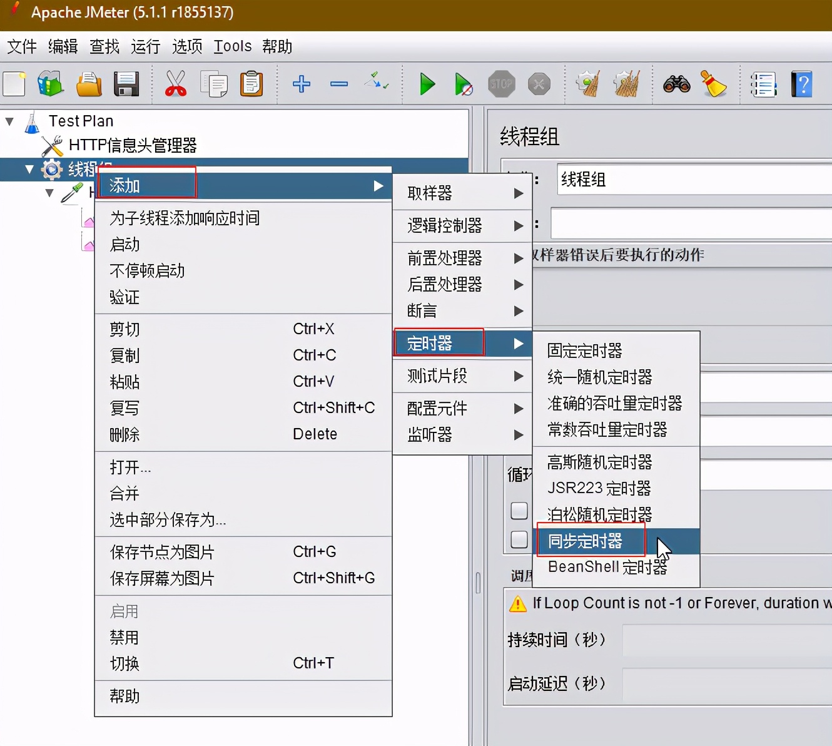Screen dimensions: 832x746
Task: Expand the 添加 context submenu
Action: 243,186
